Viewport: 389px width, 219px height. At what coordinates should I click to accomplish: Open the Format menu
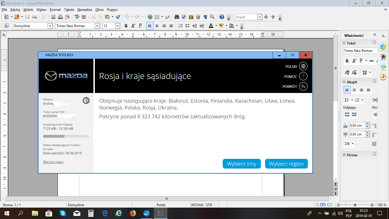coord(55,9)
